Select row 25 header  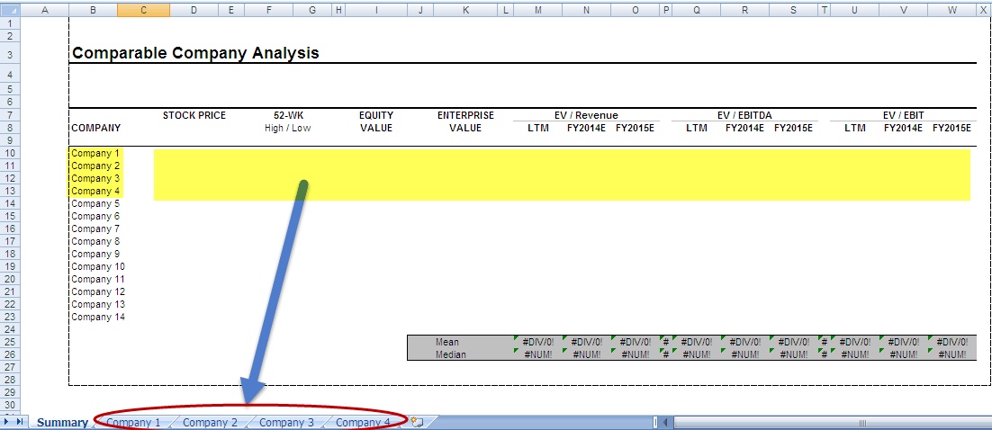click(x=11, y=342)
